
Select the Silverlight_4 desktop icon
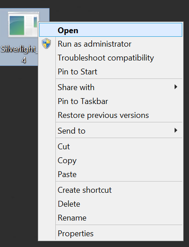[23, 24]
